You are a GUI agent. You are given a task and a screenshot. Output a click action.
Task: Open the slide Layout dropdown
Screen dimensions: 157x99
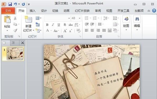38,18
